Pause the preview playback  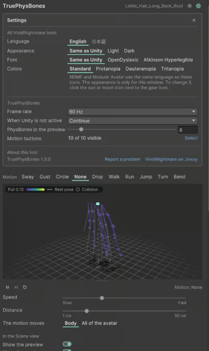click(7, 287)
